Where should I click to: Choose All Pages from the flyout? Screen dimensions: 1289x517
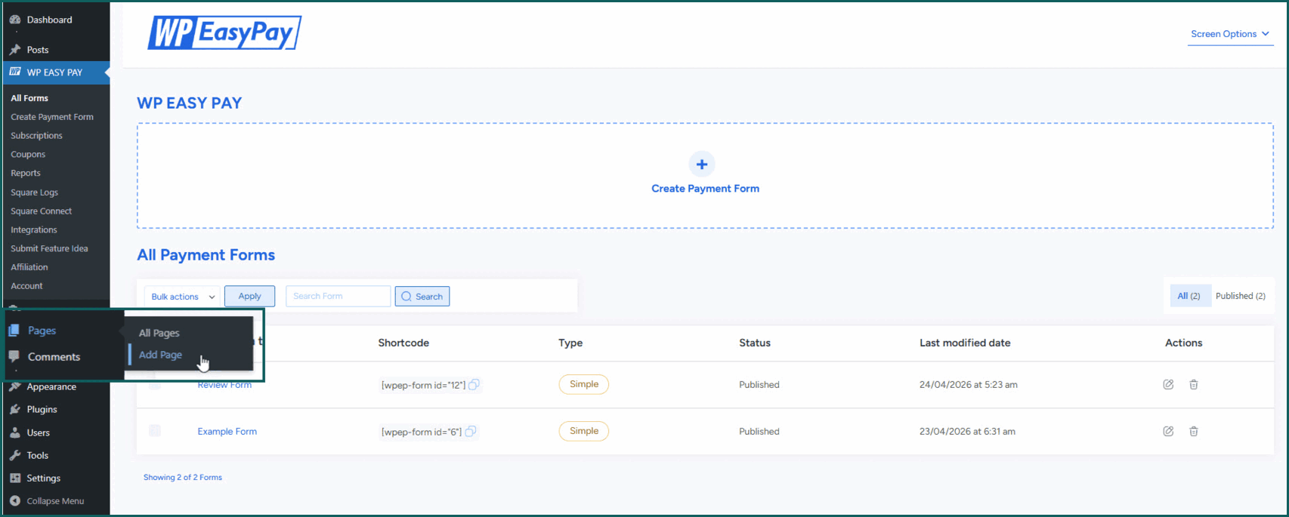[159, 333]
